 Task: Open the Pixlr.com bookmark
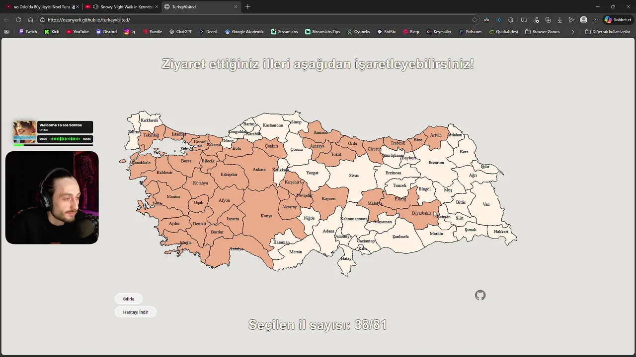(x=470, y=32)
